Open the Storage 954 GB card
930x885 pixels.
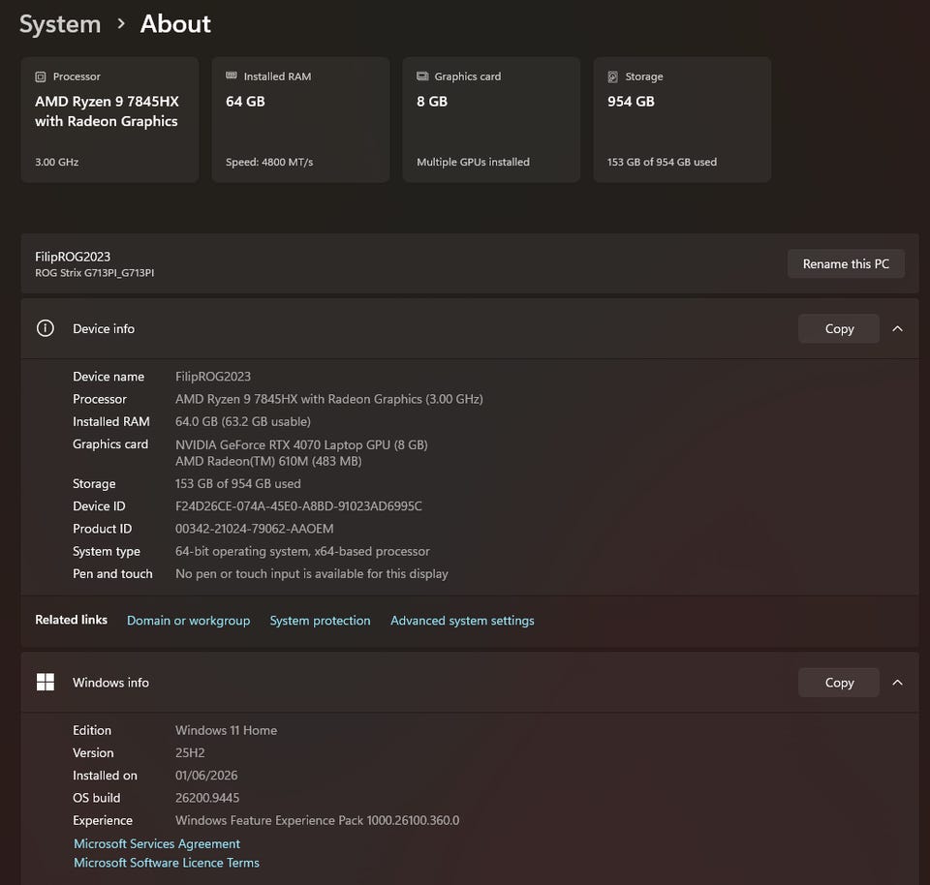tap(682, 120)
